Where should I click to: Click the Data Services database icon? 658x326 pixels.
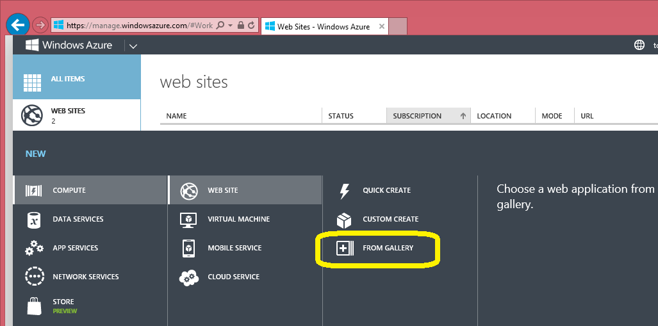point(34,220)
